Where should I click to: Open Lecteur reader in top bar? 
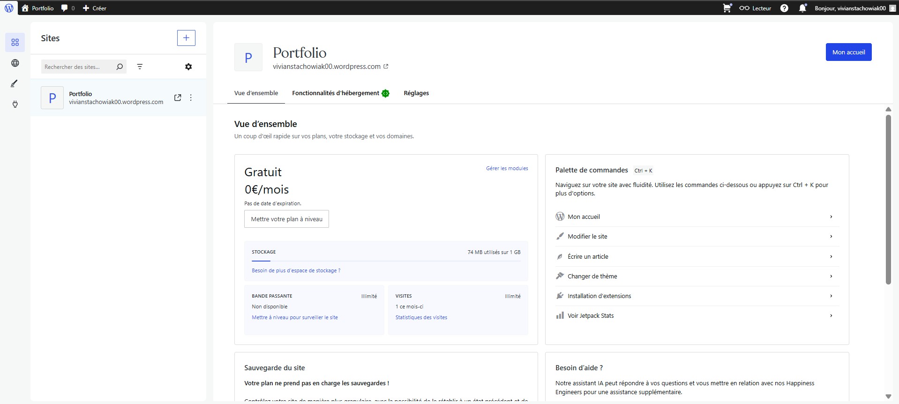755,8
